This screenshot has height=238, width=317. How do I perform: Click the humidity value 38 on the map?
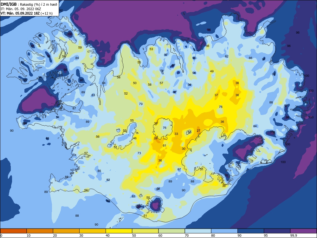[224, 186]
